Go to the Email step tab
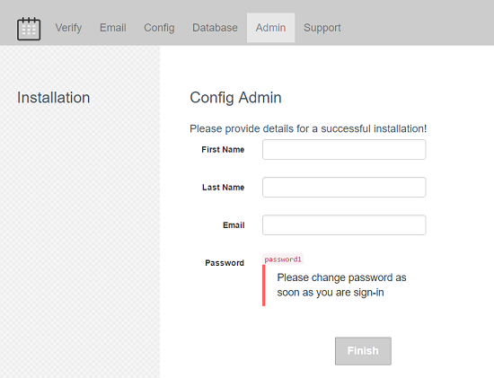Image resolution: width=494 pixels, height=378 pixels. pos(113,28)
